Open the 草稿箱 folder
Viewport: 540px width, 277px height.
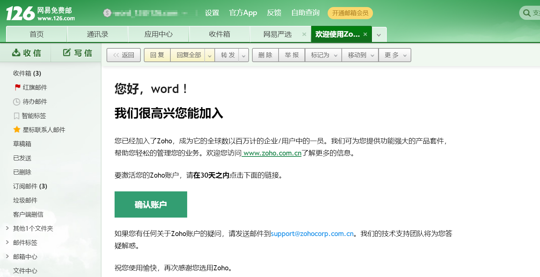(22, 144)
